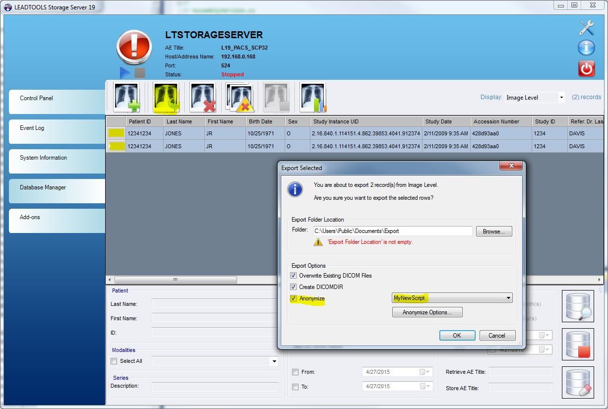608x409 pixels.
Task: Click the toolbar icon with warning triangle
Action: tap(240, 97)
